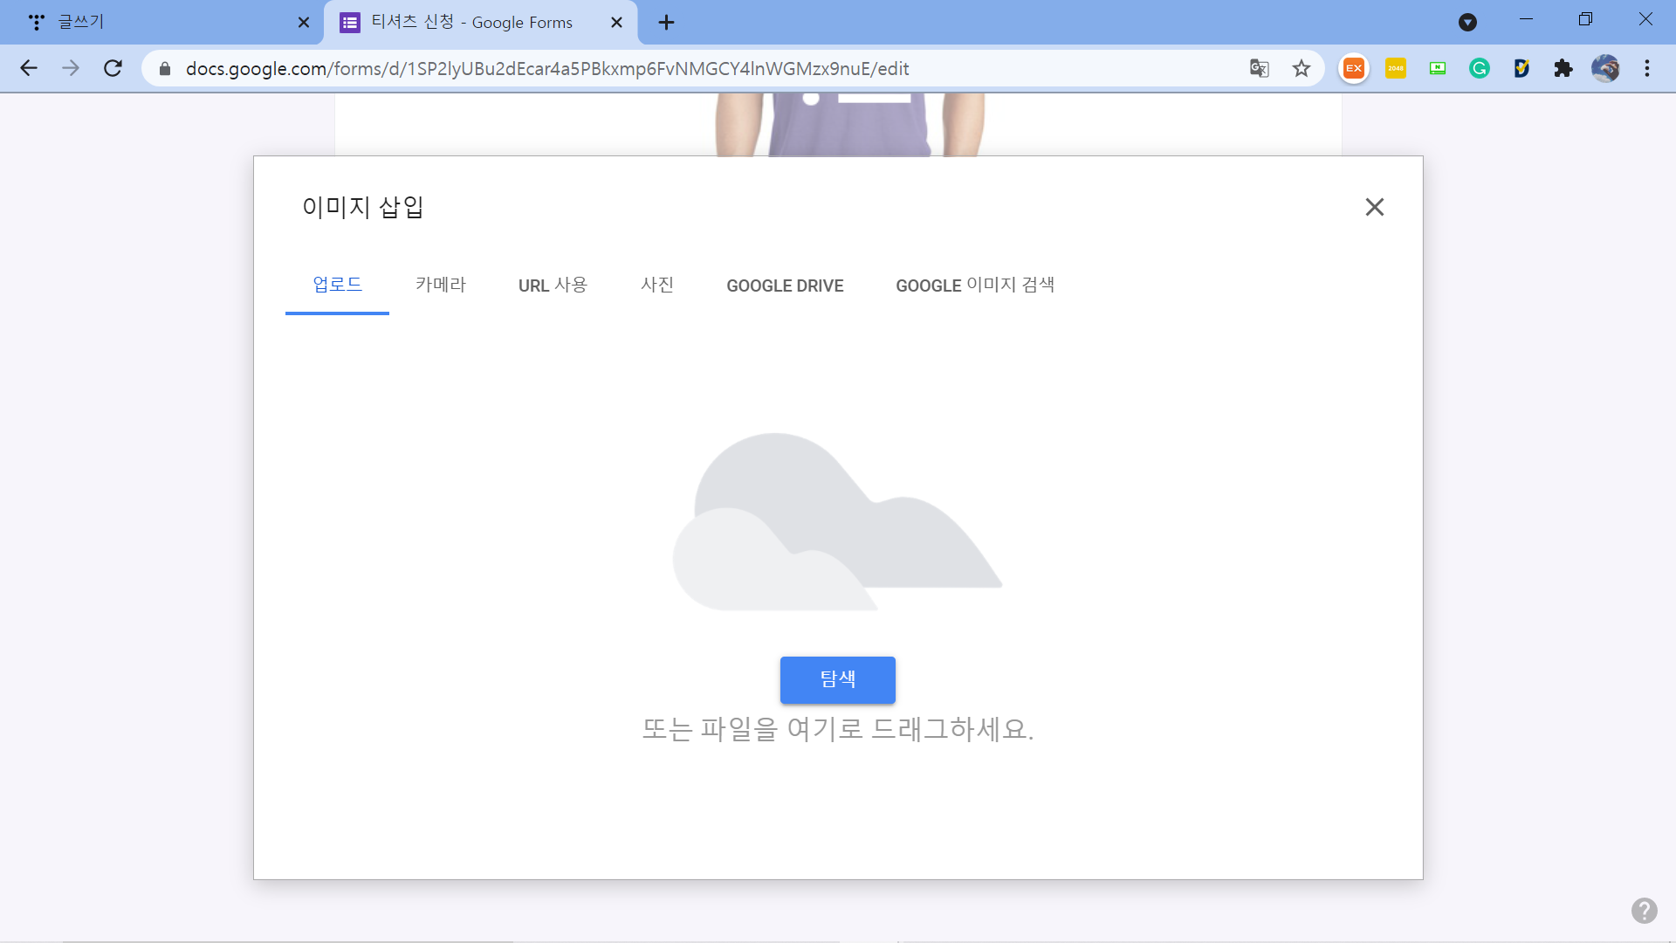Select the 업로드 tab
Image resolution: width=1676 pixels, height=943 pixels.
pos(337,286)
